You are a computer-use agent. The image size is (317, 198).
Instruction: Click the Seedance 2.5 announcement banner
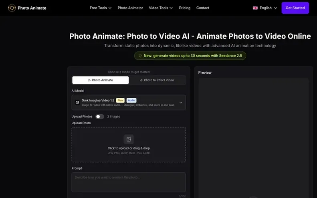[190, 56]
